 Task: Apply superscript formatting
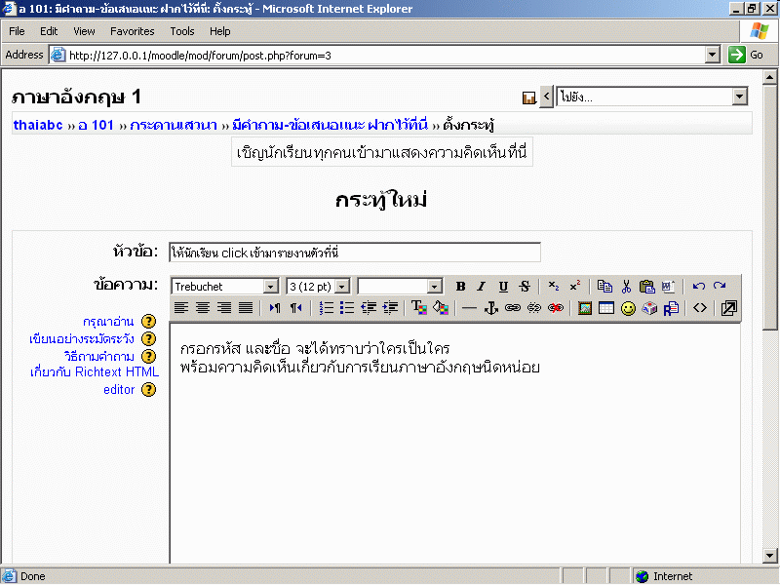pyautogui.click(x=575, y=287)
